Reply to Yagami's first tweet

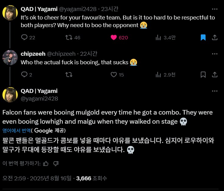coord(24,37)
